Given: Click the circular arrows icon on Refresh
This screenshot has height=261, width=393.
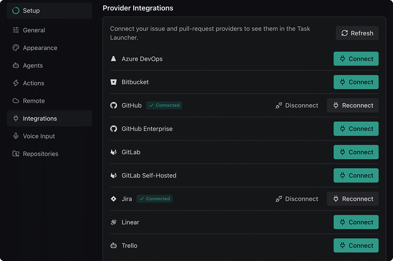Looking at the screenshot, I should pos(344,33).
